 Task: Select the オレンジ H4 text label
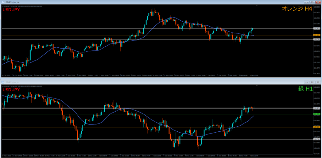click(x=297, y=9)
